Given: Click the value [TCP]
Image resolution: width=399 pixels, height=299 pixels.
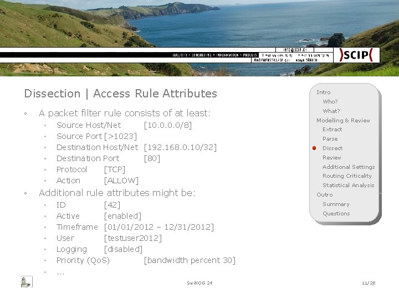Looking at the screenshot, I should click(x=115, y=169).
